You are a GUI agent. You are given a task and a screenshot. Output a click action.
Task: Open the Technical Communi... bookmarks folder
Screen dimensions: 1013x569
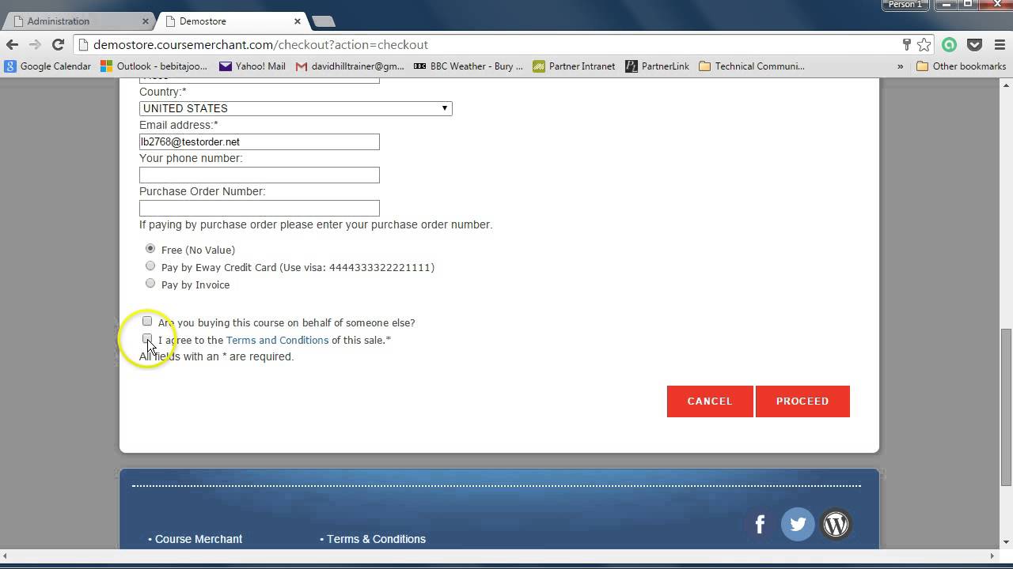tap(752, 66)
